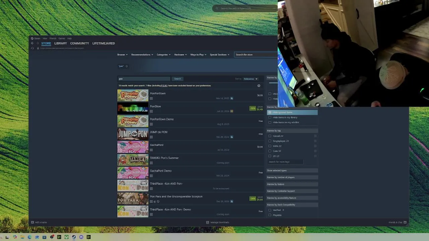The height and width of the screenshot is (241, 429).
Task: Click the GachaPon! Demo thumbnail
Action: point(133,173)
